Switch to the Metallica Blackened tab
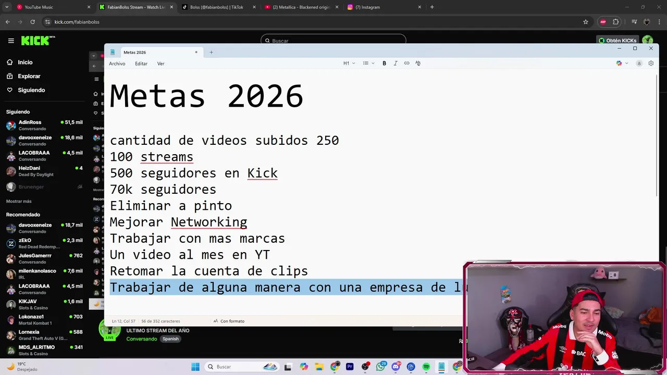 point(301,7)
